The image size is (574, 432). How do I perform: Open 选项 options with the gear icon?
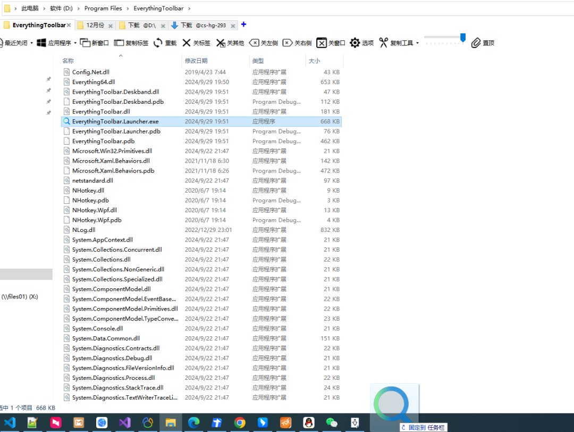pyautogui.click(x=361, y=43)
